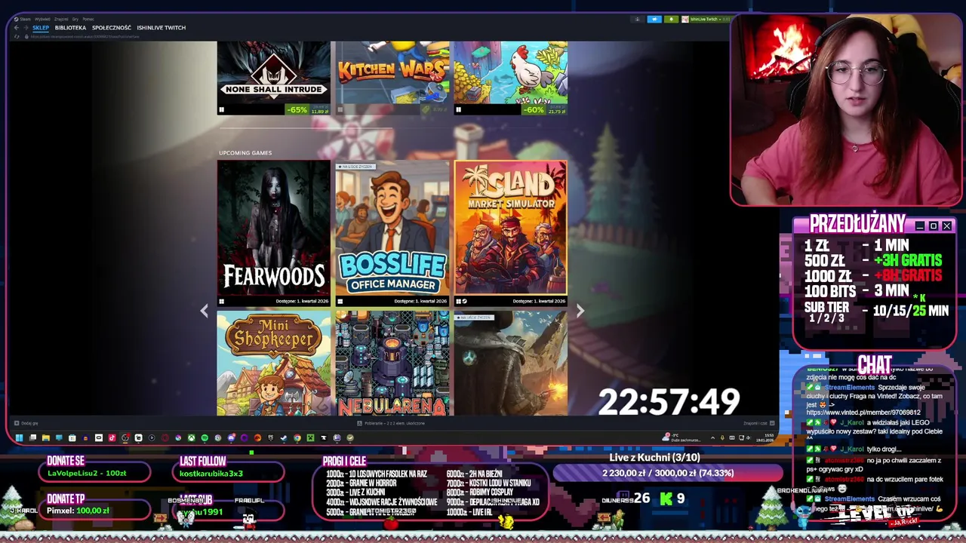
Task: Open the Windows Start menu
Action: [x=19, y=437]
